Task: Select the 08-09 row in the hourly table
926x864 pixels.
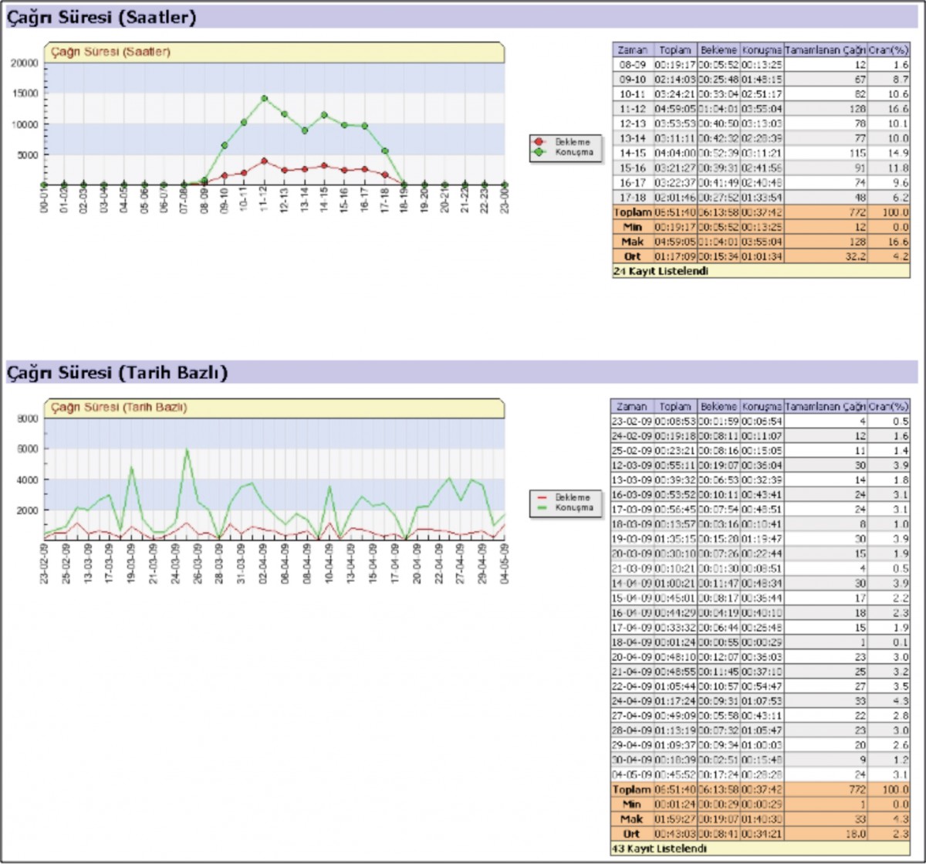Action: click(x=761, y=65)
